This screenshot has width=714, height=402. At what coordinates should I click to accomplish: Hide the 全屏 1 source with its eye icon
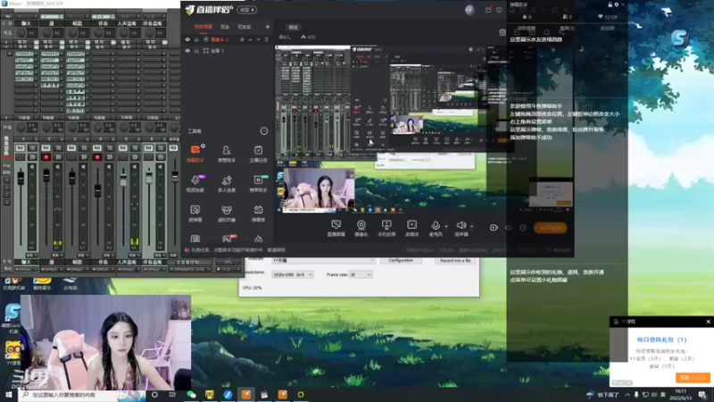187,51
